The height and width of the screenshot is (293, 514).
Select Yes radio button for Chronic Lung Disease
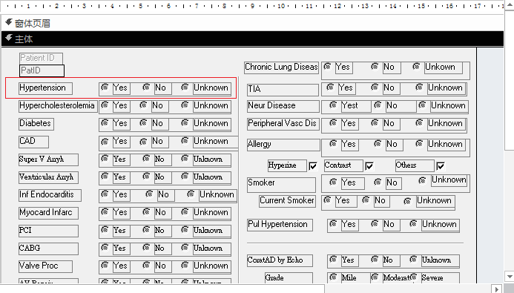327,67
